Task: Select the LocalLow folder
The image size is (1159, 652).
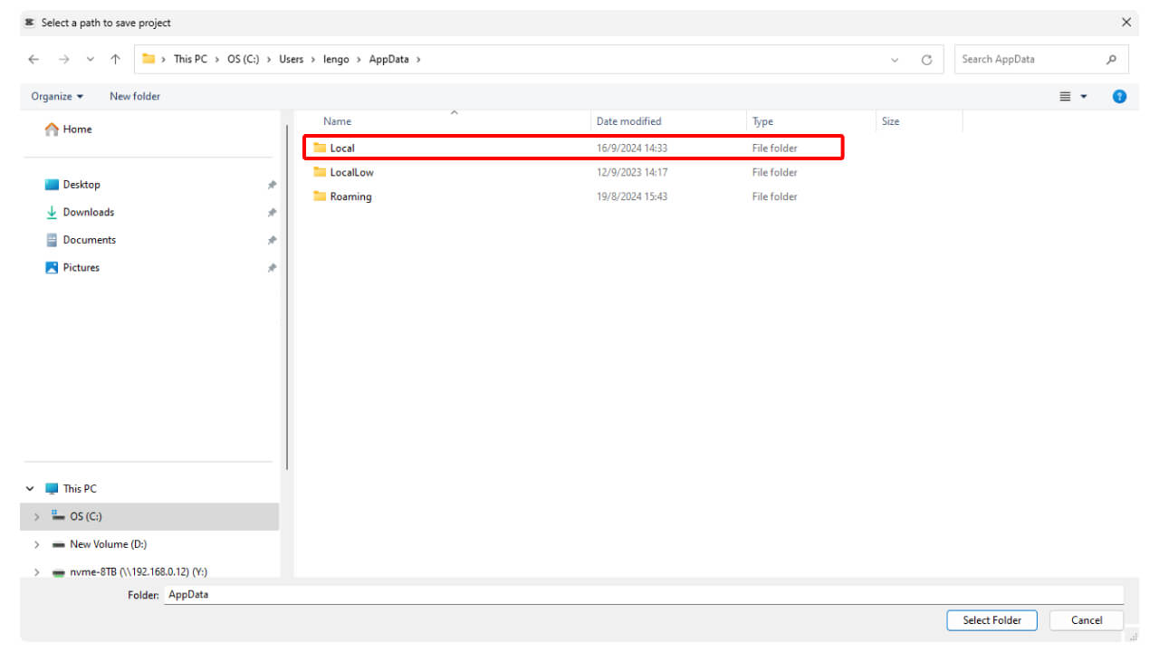Action: coord(351,172)
